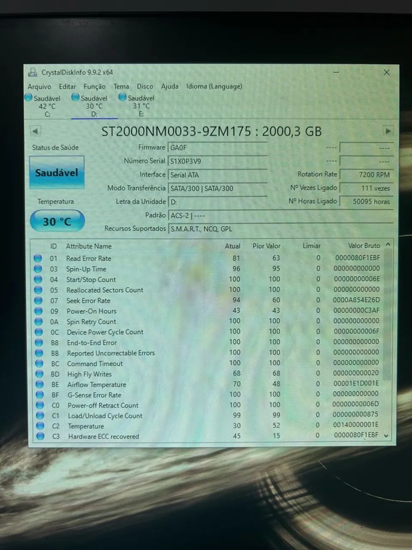
Task: Click the scroll up arrow of attribute list
Action: 388,244
